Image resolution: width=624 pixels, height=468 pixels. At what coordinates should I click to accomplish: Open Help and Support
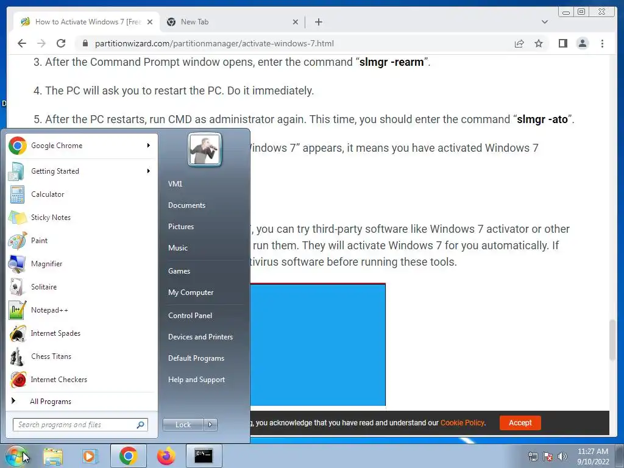197,380
